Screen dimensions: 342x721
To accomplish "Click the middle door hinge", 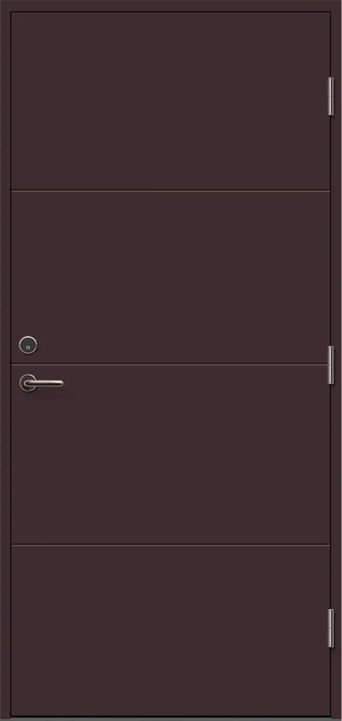I will (x=331, y=365).
